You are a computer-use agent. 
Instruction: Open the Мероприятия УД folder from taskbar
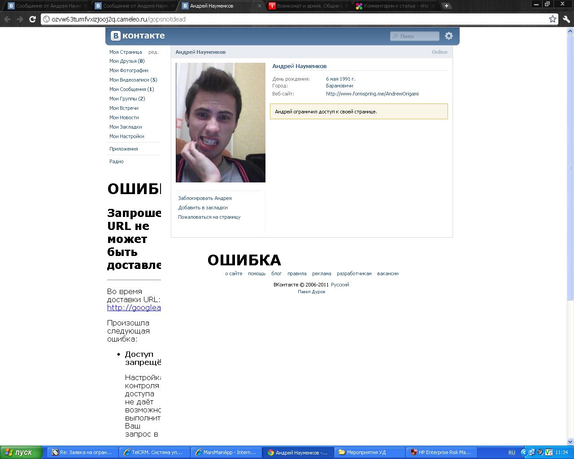point(370,452)
